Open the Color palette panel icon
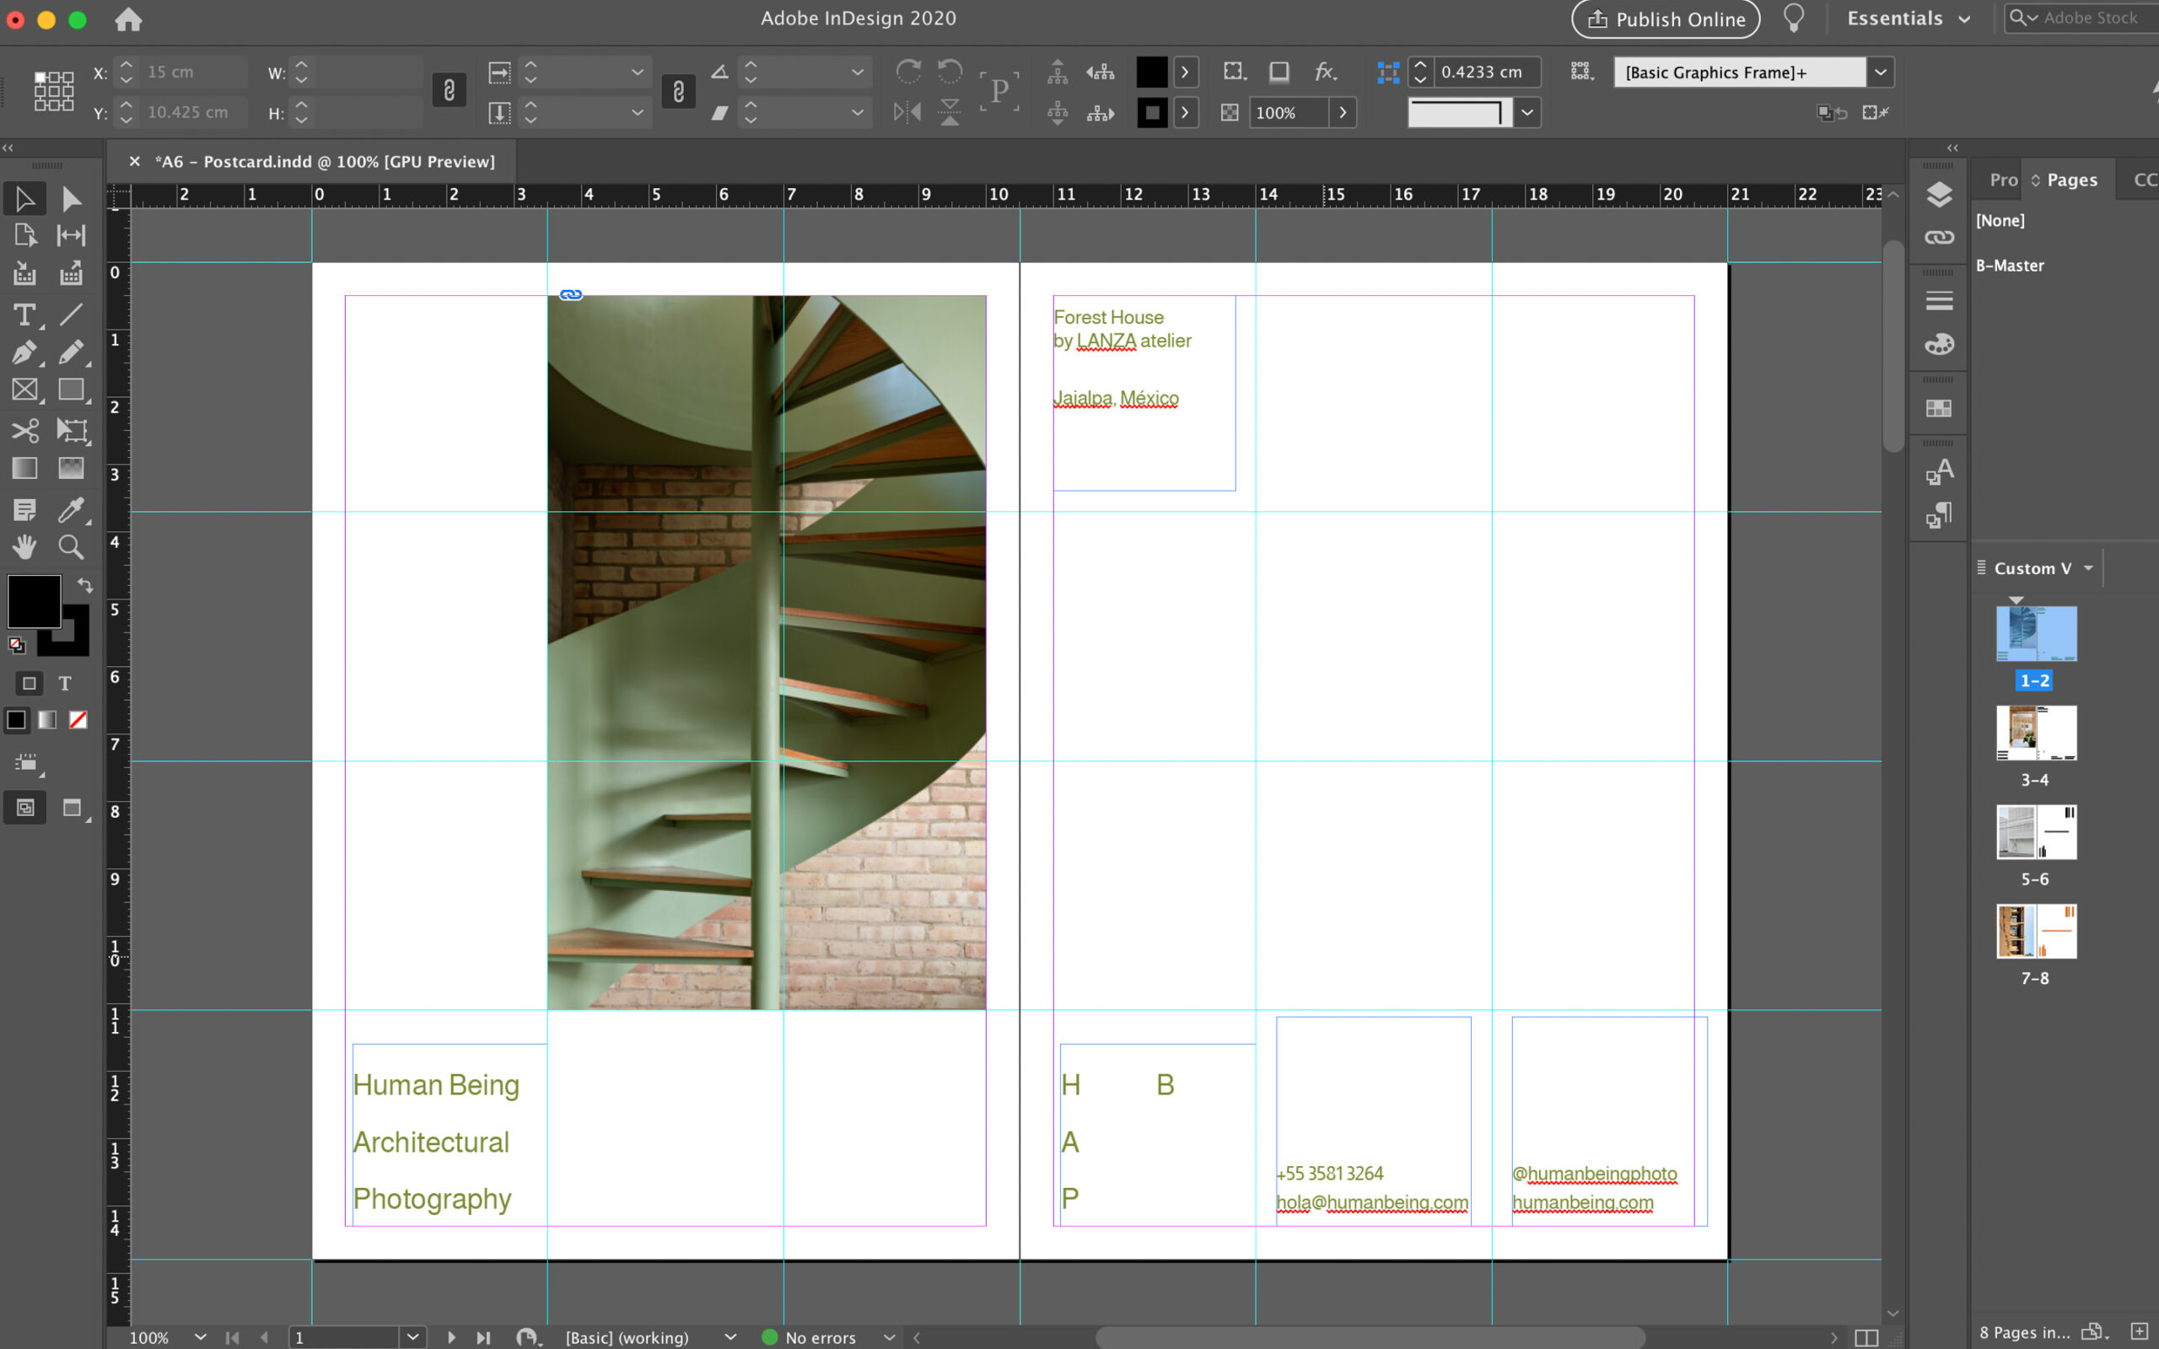This screenshot has width=2159, height=1349. pos(1939,344)
